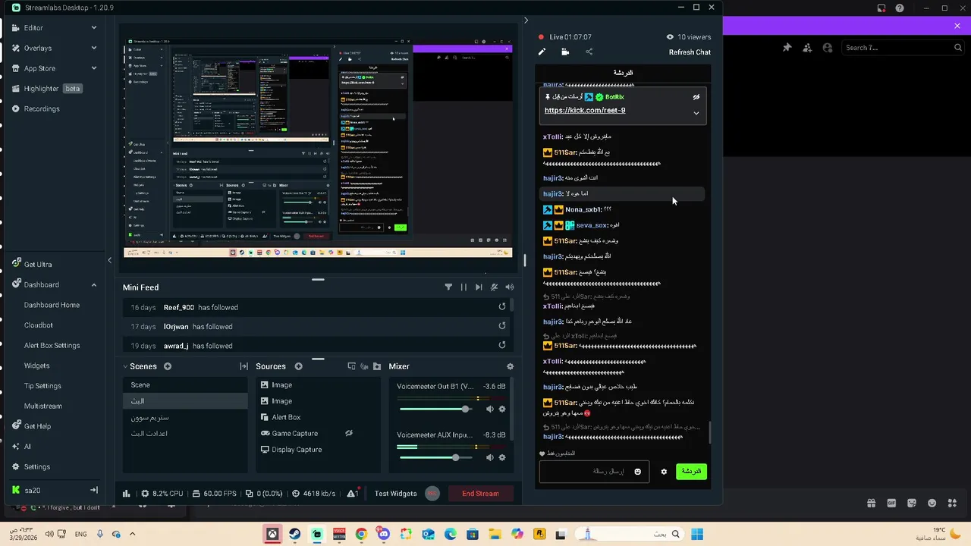Viewport: 971px width, 546px height.
Task: Click the Sources studio mode icon
Action: (x=364, y=366)
